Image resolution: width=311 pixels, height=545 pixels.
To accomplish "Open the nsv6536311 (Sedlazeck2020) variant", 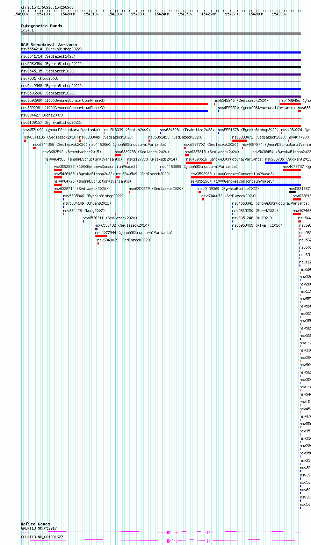I will [x=110, y=218].
